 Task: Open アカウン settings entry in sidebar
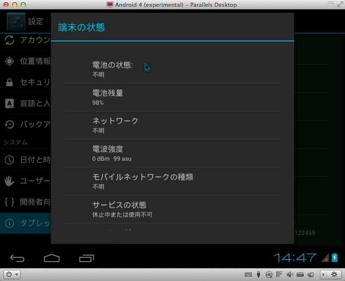coord(25,40)
